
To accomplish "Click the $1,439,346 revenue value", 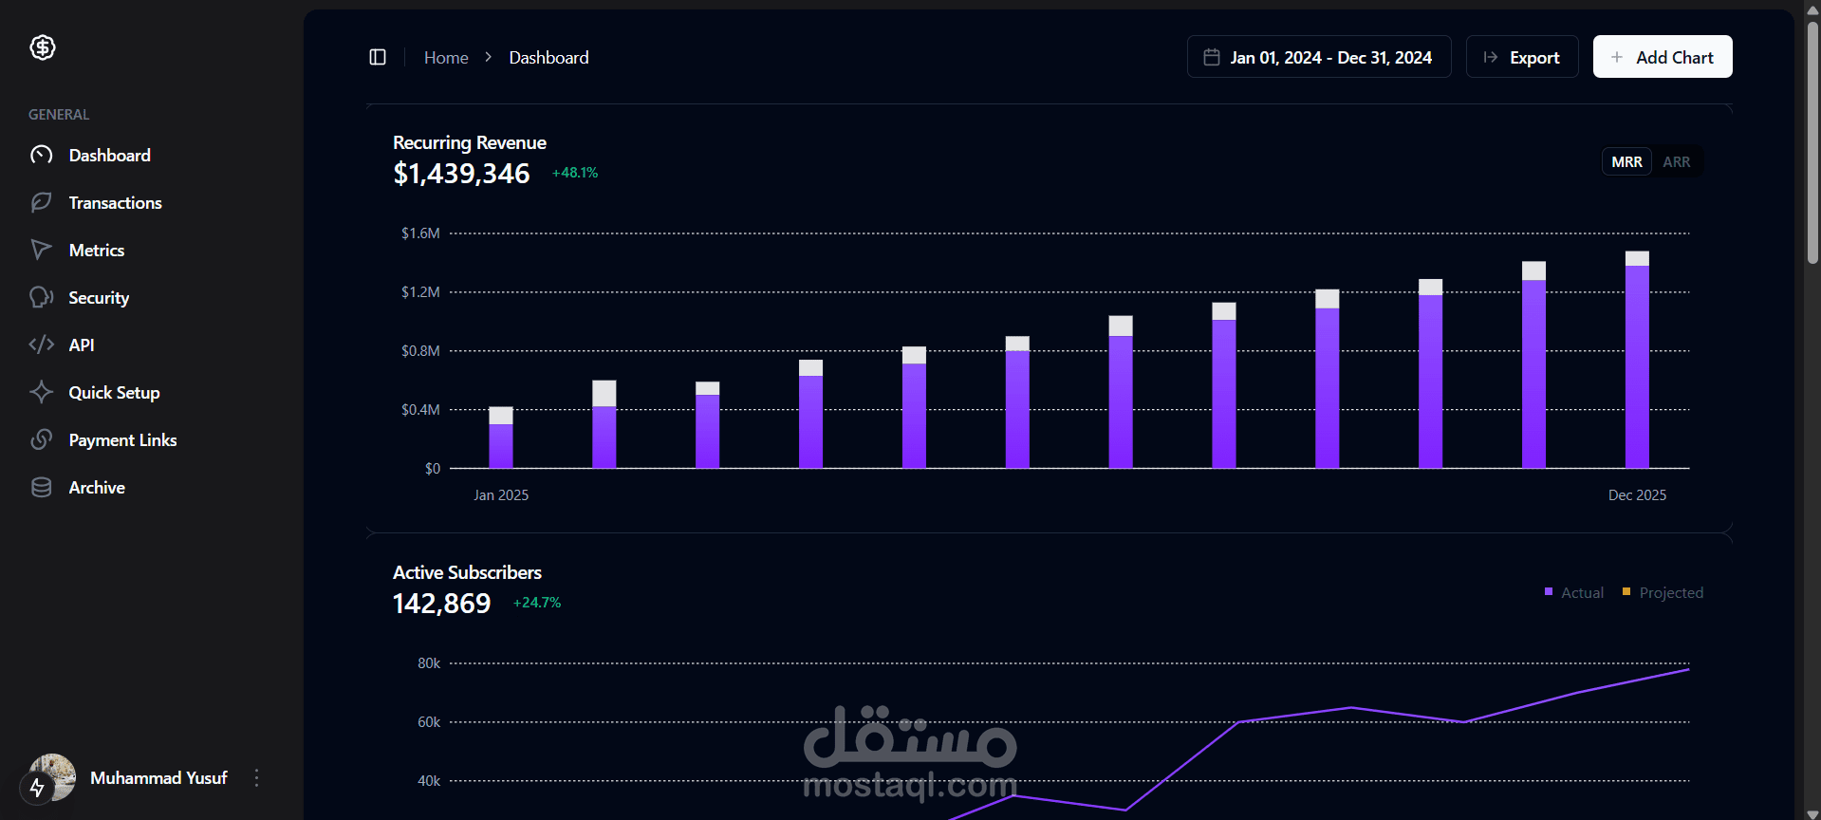I will tap(461, 173).
